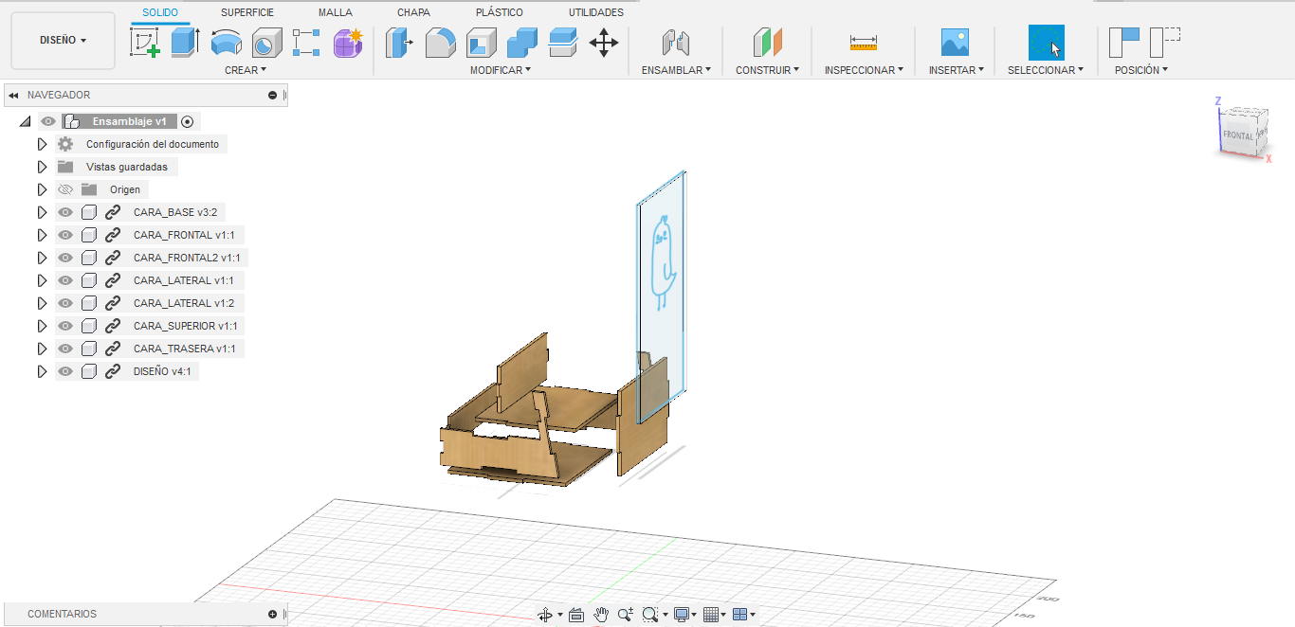The height and width of the screenshot is (627, 1295).
Task: Select the Press Pull tool
Action: pyautogui.click(x=400, y=43)
